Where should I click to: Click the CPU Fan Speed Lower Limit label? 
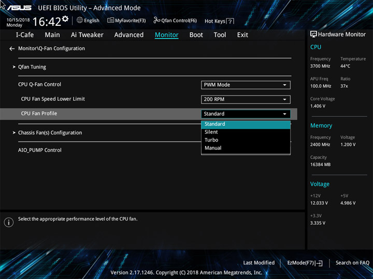pos(53,99)
